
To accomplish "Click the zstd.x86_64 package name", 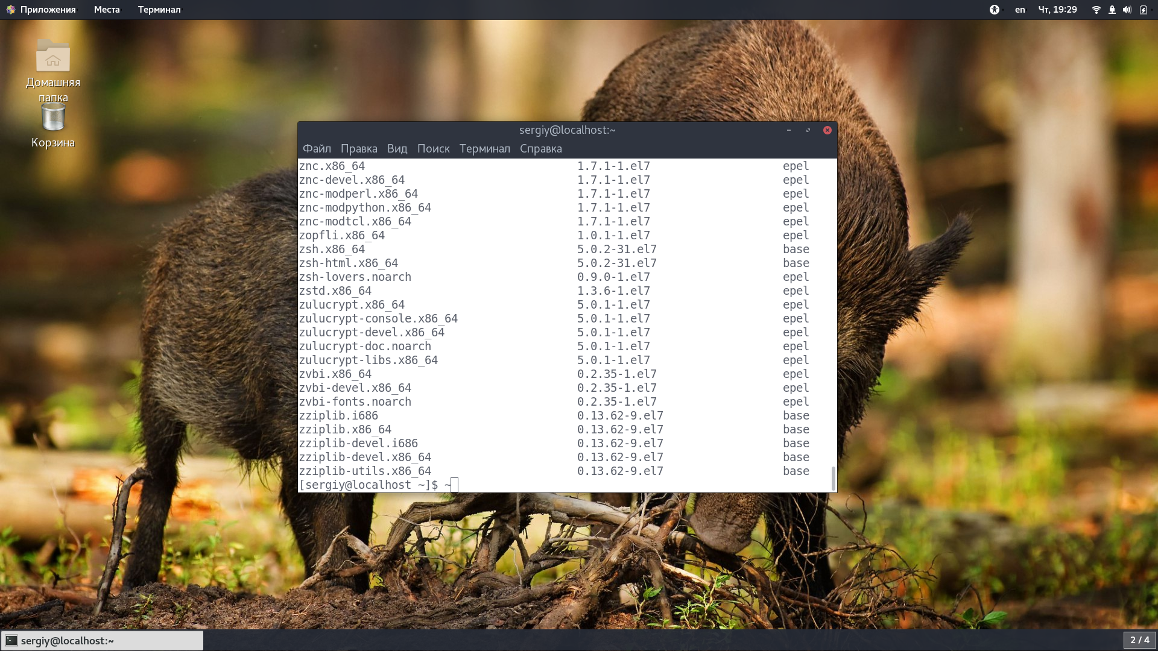I will click(335, 291).
